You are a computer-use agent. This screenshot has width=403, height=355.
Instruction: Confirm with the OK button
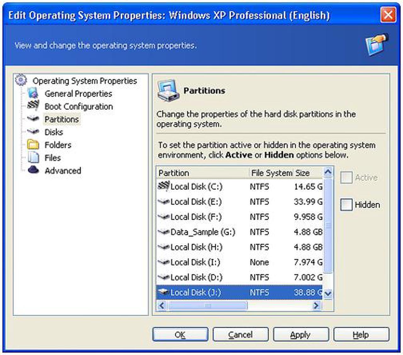[180, 335]
